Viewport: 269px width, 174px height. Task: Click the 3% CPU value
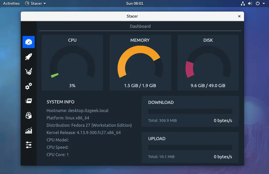point(72,86)
